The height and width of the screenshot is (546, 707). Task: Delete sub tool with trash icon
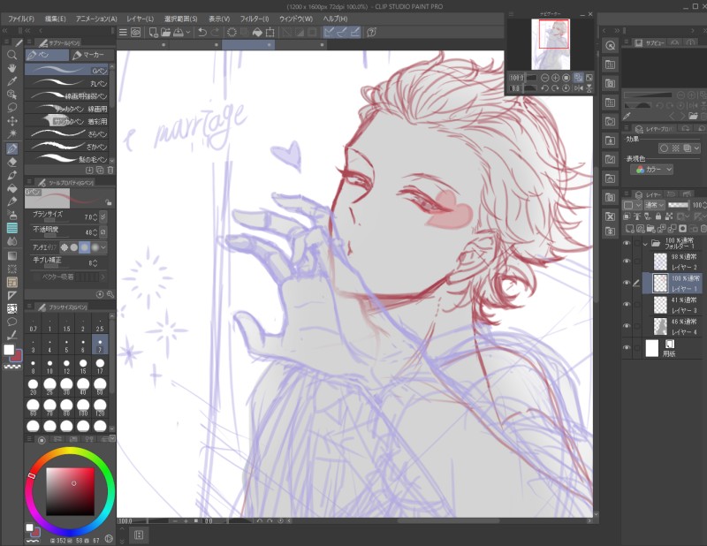tap(110, 170)
